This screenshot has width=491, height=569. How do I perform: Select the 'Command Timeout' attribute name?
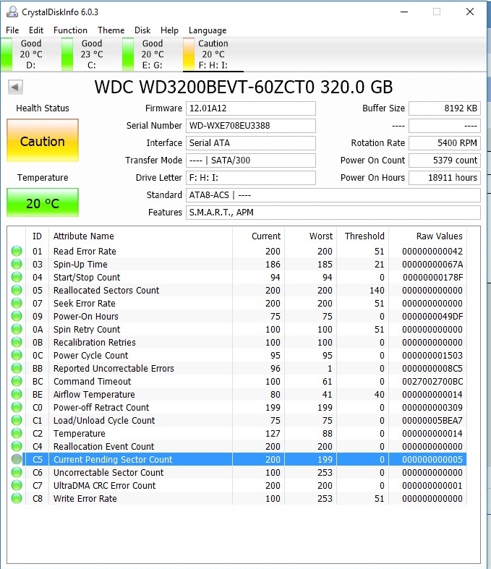pos(92,382)
